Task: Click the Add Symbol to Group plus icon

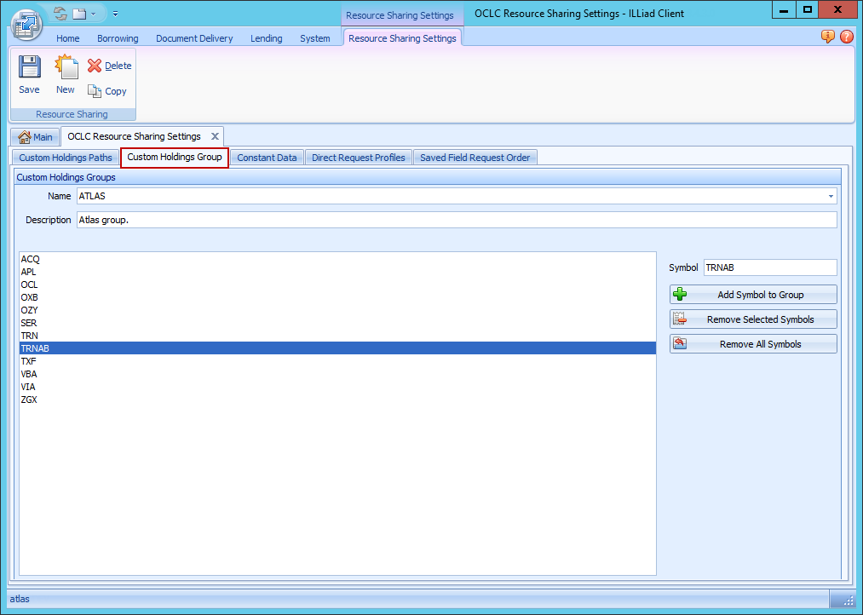Action: tap(679, 294)
